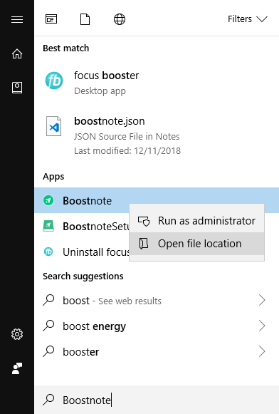Open the boostnote.json file result
Image resolution: width=279 pixels, height=414 pixels.
pos(157,135)
